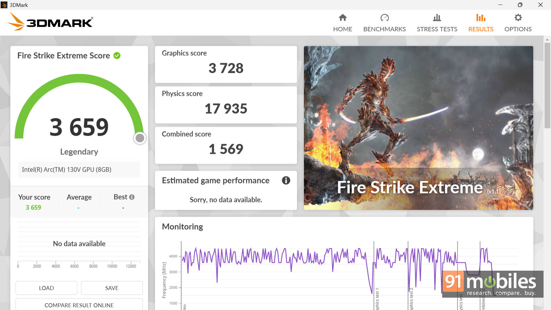Open Benchmarks via the gauge icon
Image resolution: width=551 pixels, height=310 pixels.
[384, 18]
